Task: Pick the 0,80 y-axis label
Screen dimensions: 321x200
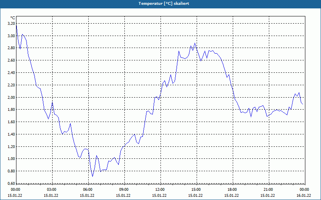Action: tap(11, 171)
